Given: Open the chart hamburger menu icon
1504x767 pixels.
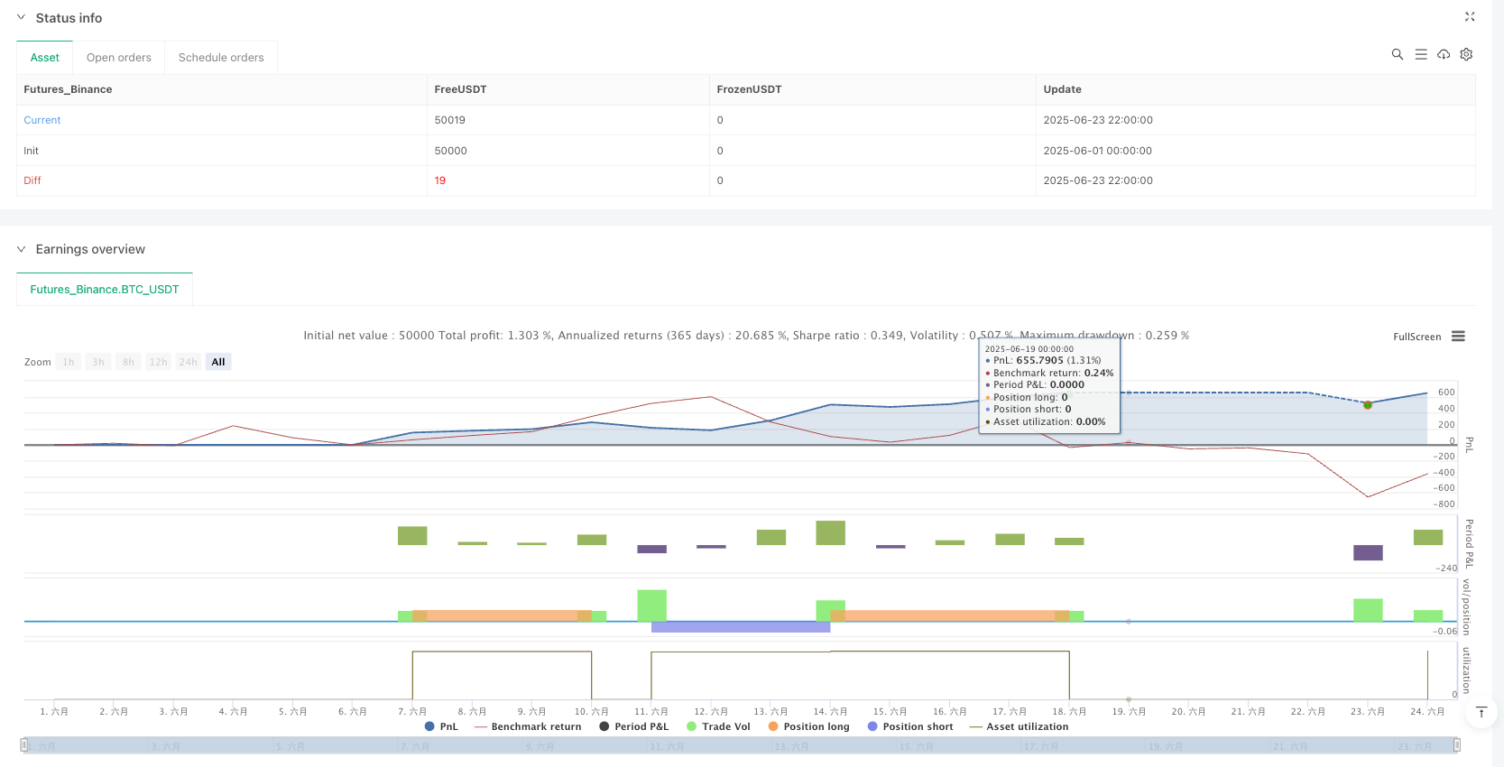Looking at the screenshot, I should (x=1458, y=337).
